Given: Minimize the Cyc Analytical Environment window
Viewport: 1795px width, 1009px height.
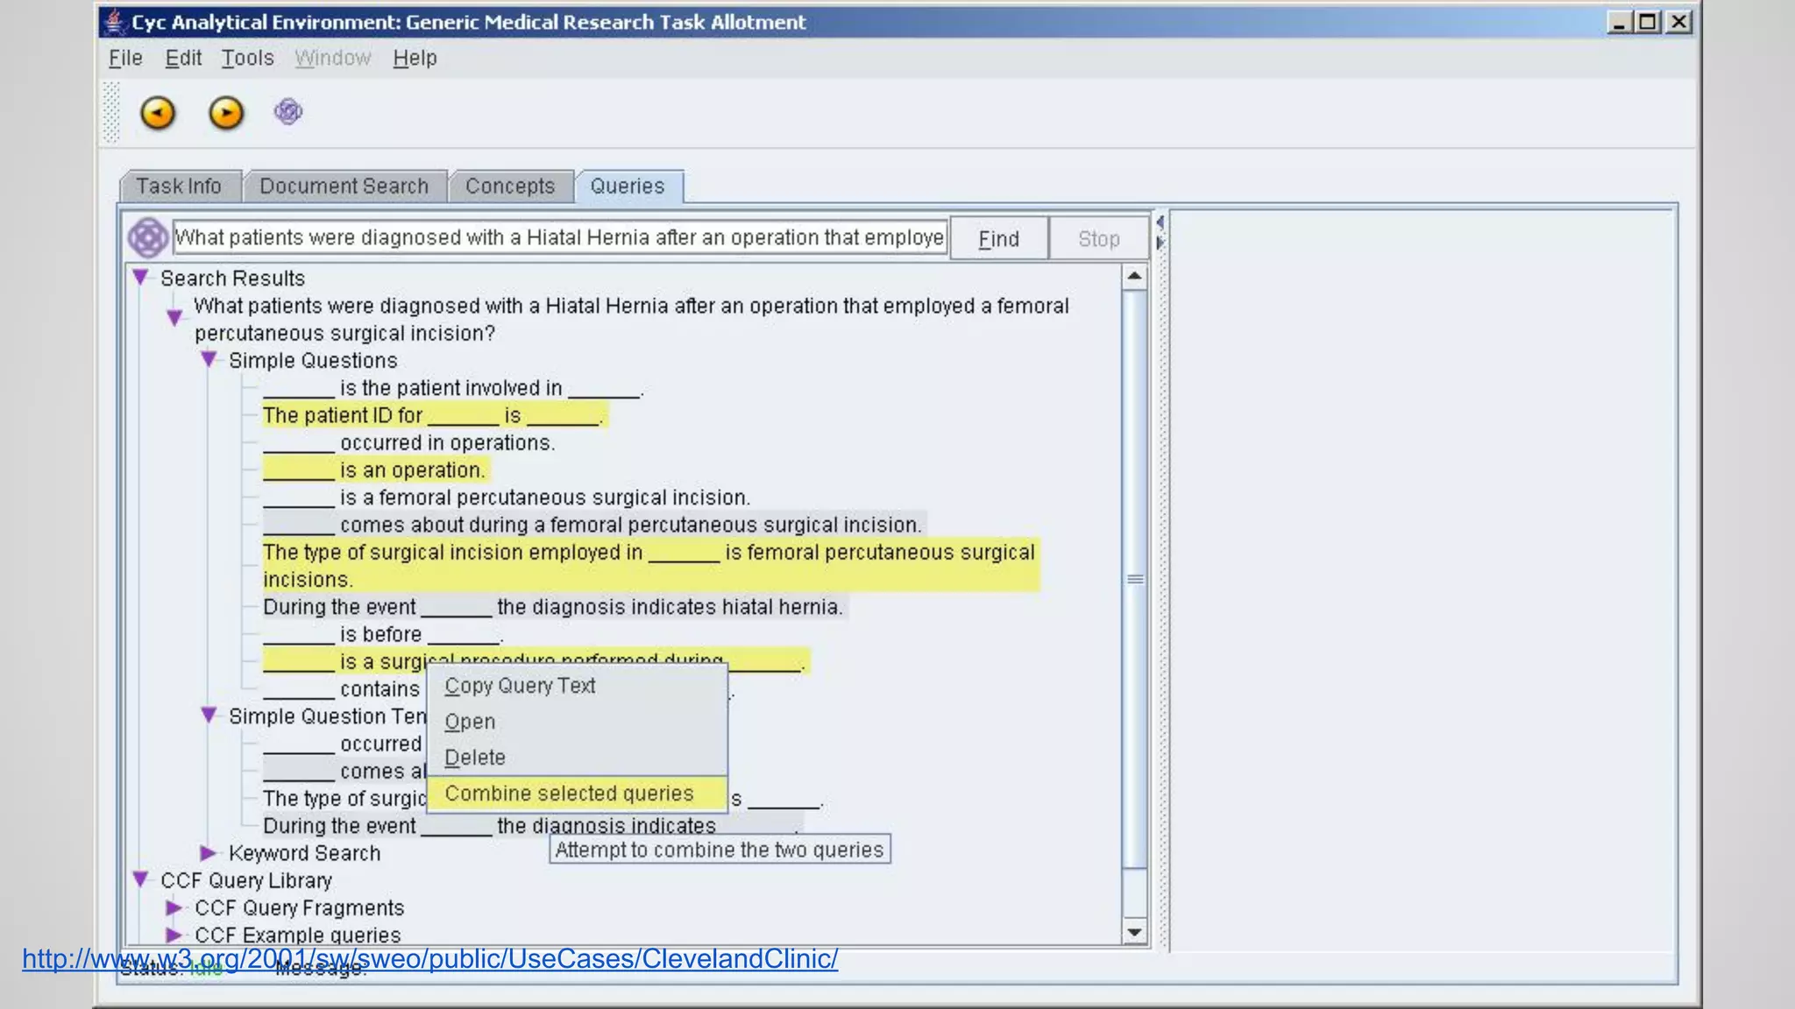Looking at the screenshot, I should [x=1619, y=22].
